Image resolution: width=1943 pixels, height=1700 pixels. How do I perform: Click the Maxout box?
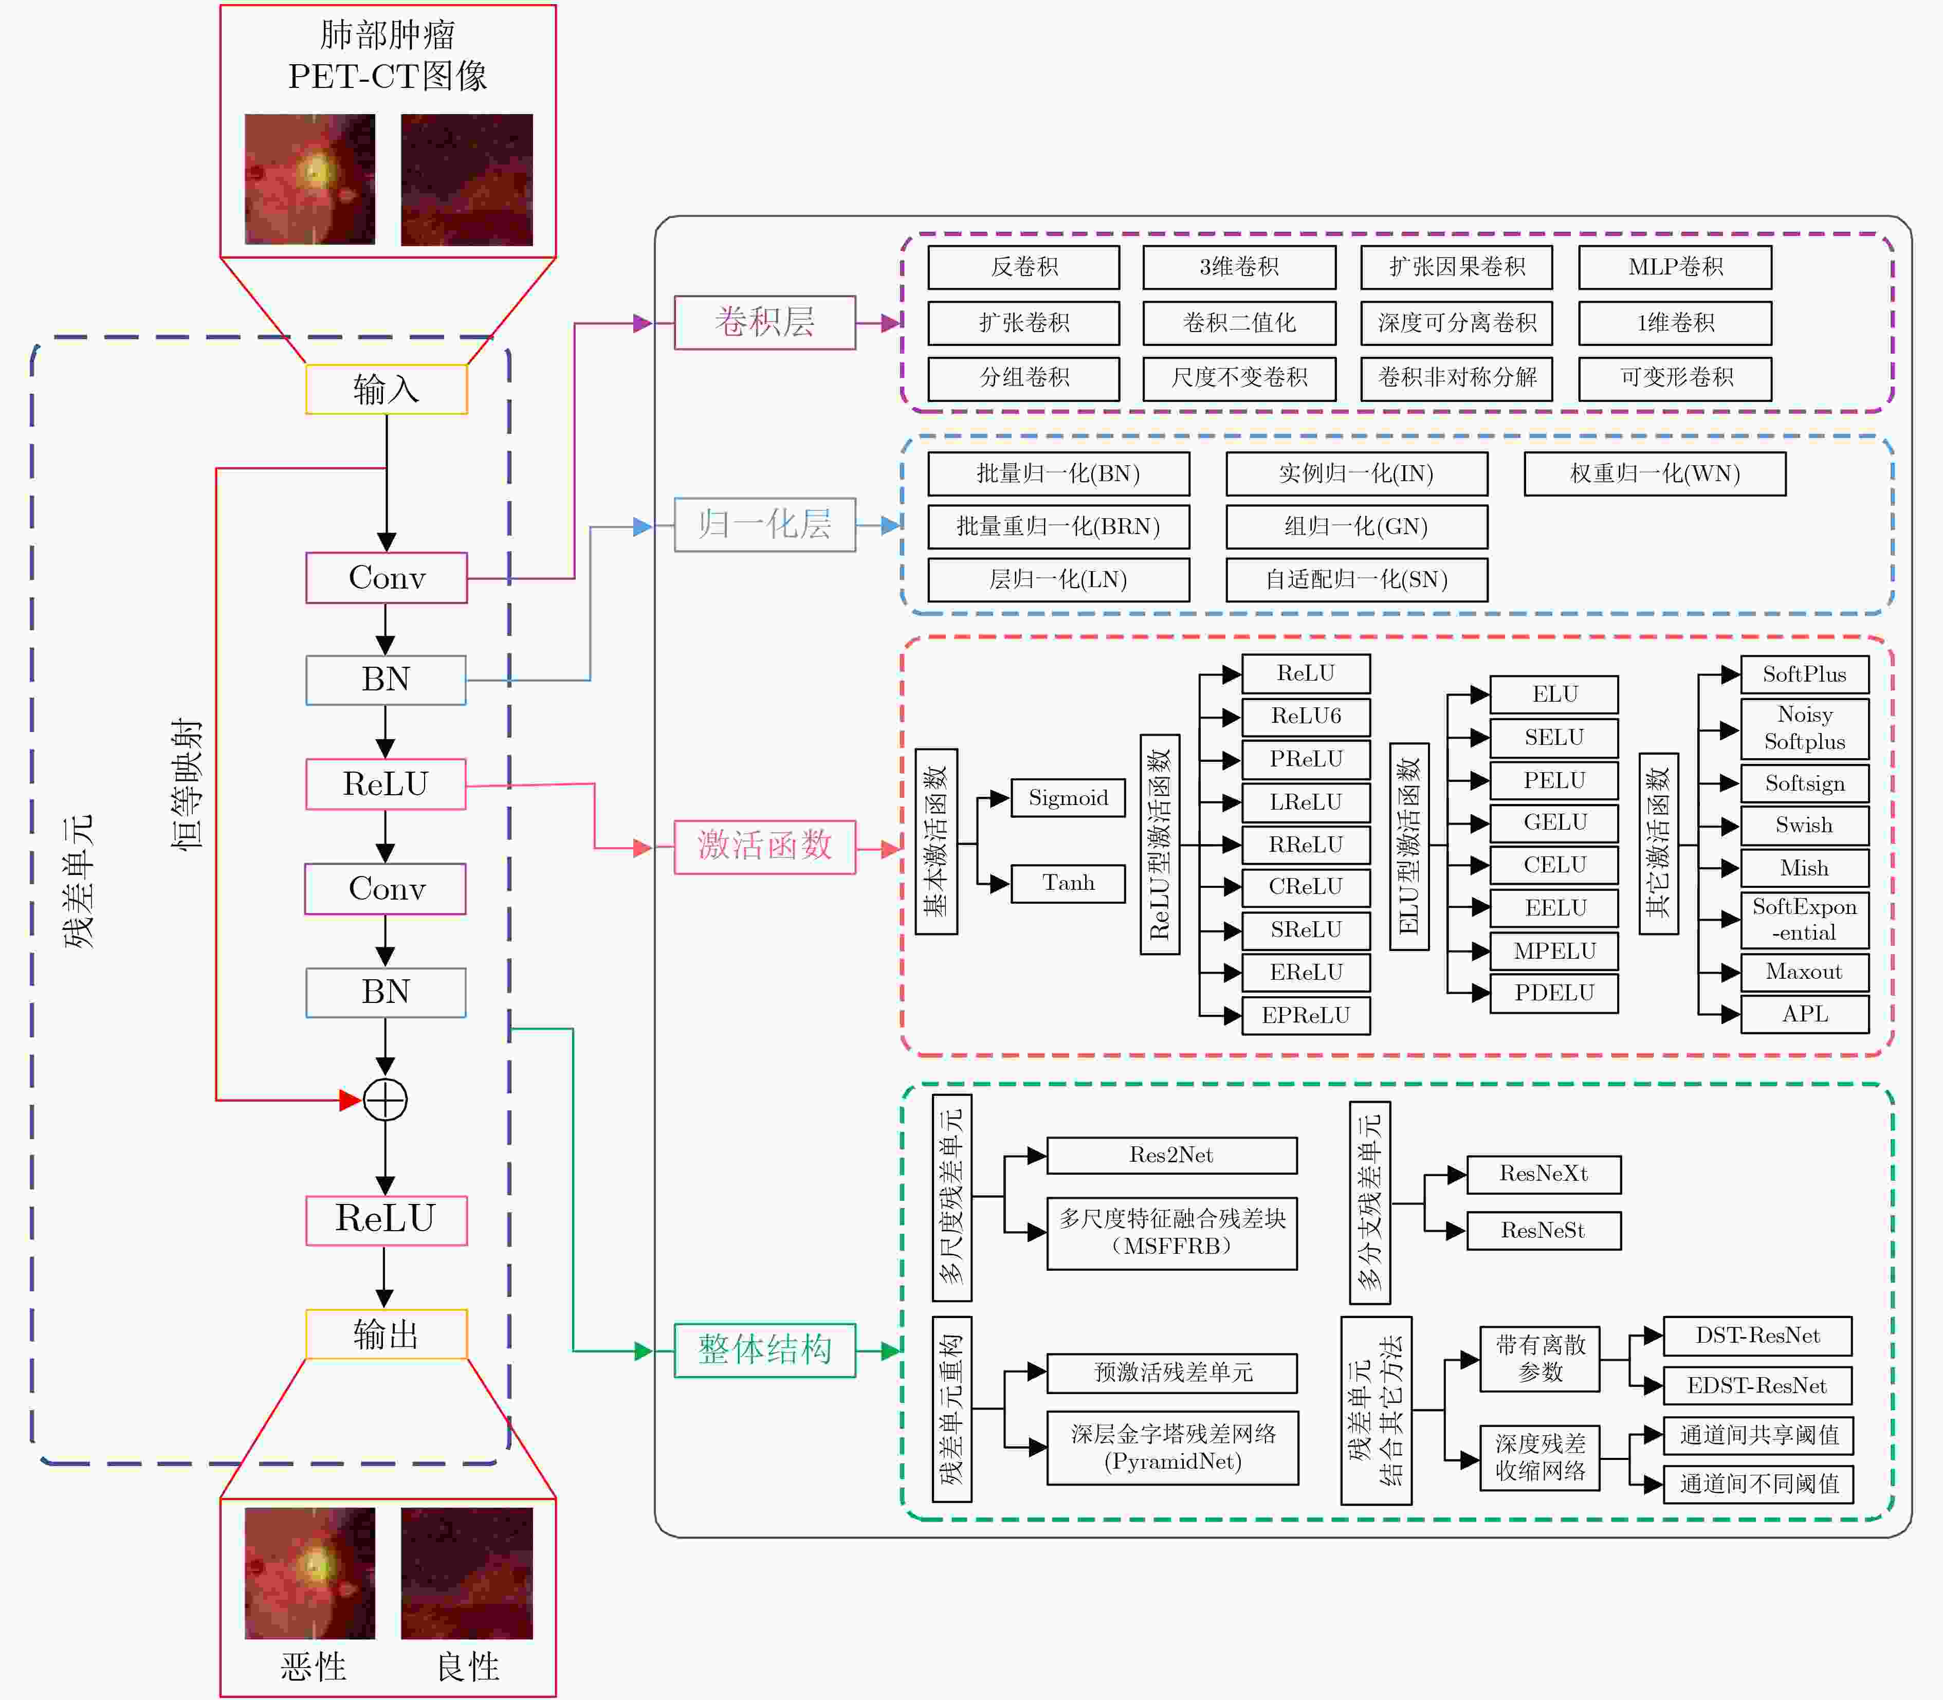coord(1805,973)
